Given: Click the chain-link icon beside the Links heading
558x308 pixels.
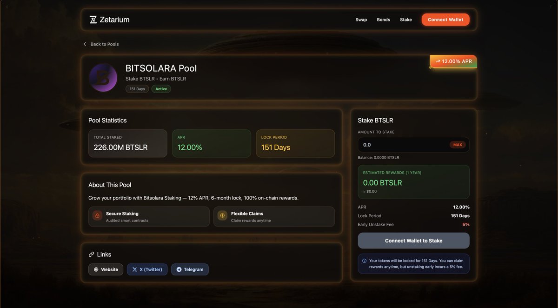Looking at the screenshot, I should (91, 254).
